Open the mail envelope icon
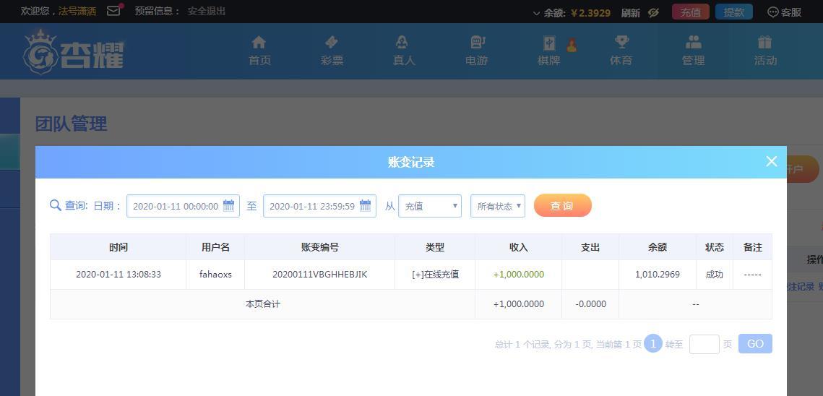The image size is (823, 396). pos(113,11)
